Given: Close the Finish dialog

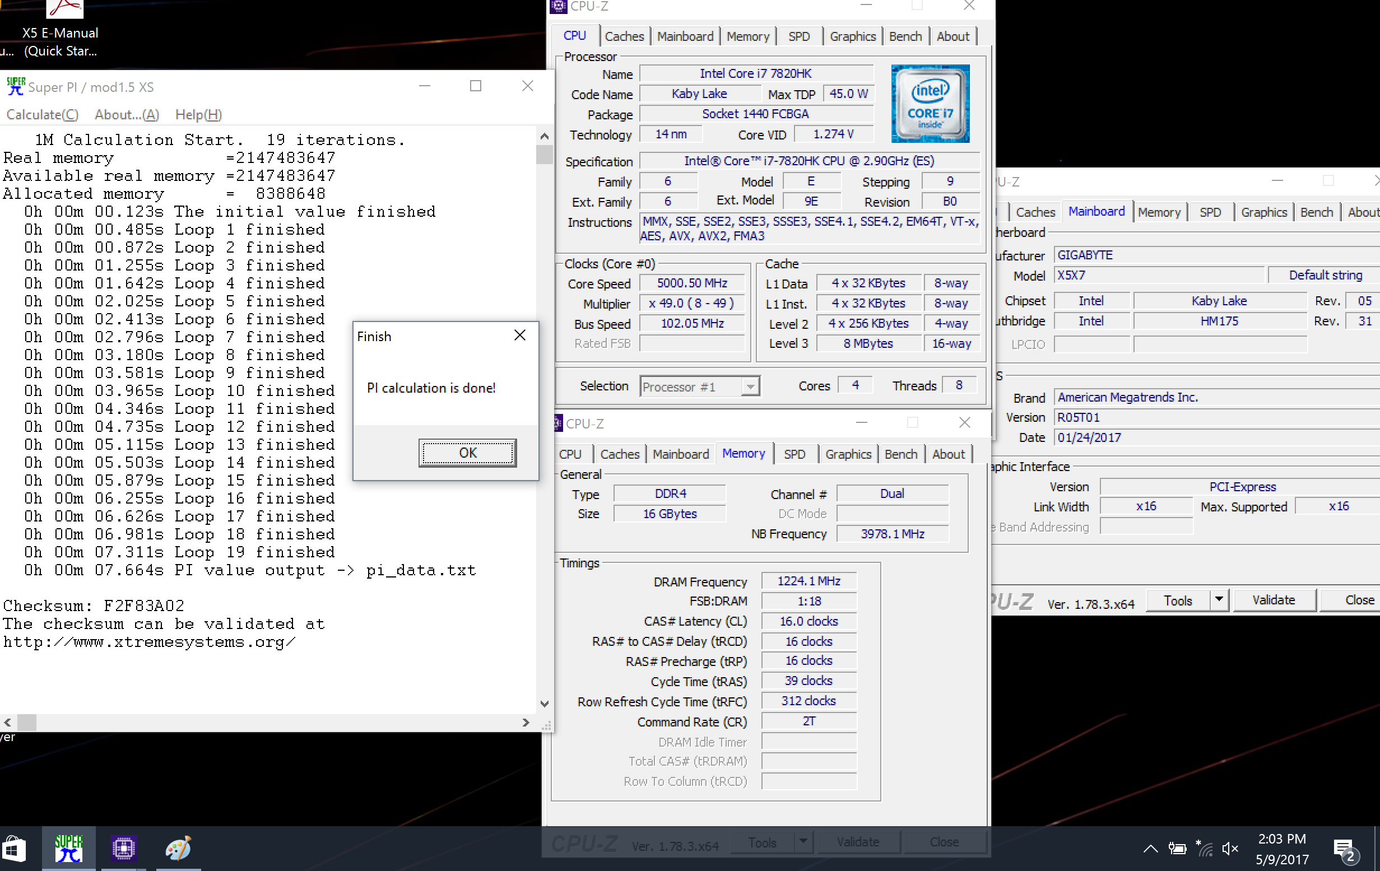Looking at the screenshot, I should [519, 335].
